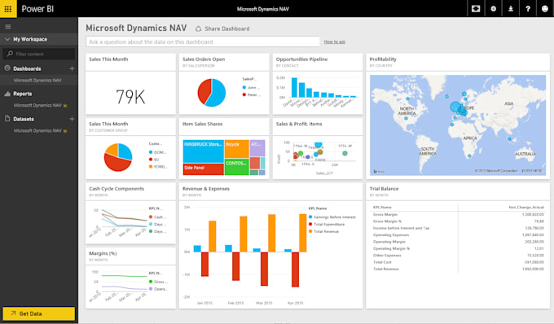Click the Total Cost row in Trial Balance

click(x=458, y=262)
